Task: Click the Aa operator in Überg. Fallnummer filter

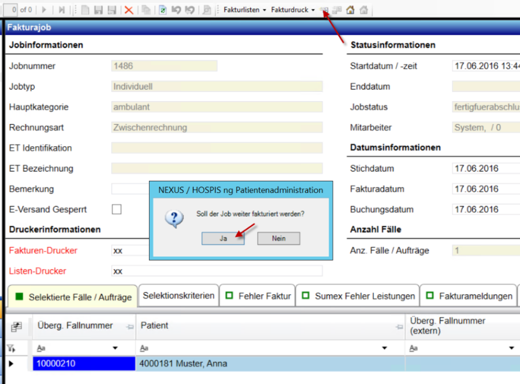Action: point(41,348)
